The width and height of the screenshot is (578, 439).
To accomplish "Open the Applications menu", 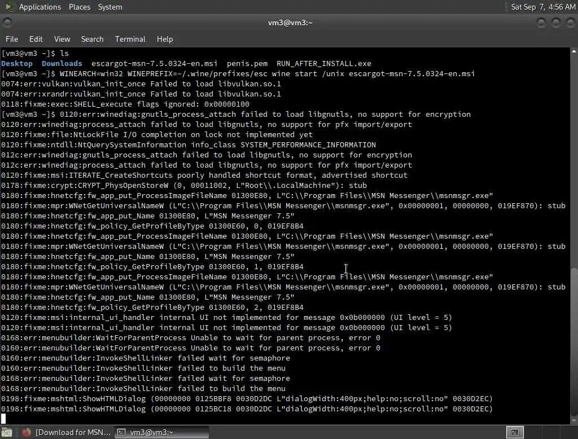I will (x=40, y=7).
